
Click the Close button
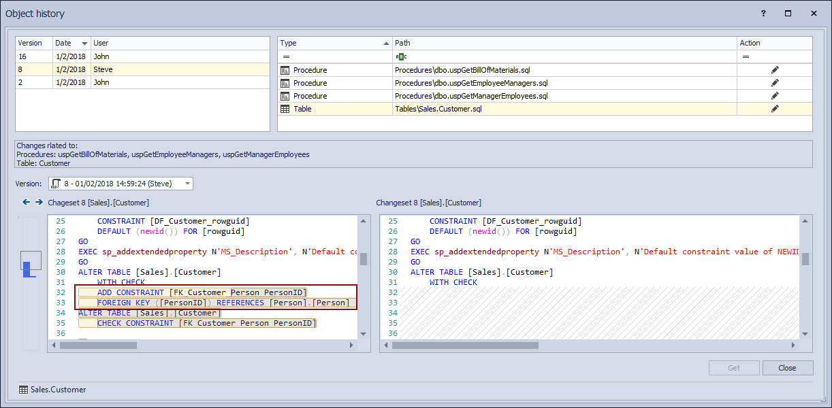tap(788, 368)
